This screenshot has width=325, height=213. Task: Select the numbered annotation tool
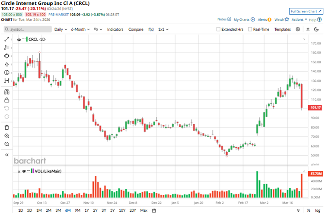(6, 72)
